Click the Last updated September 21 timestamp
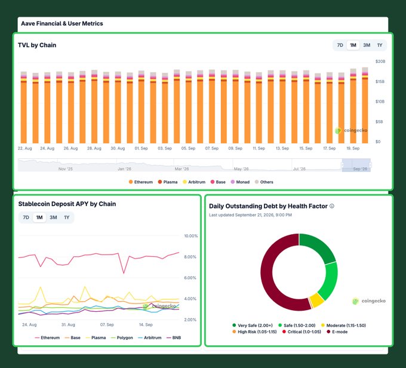The height and width of the screenshot is (368, 406). click(250, 215)
